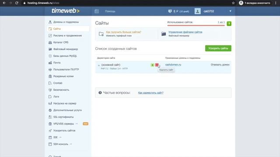Click PHP 7.1 Python 3.4 HTTP text
This screenshot has width=280, height=157.
coord(114,68)
